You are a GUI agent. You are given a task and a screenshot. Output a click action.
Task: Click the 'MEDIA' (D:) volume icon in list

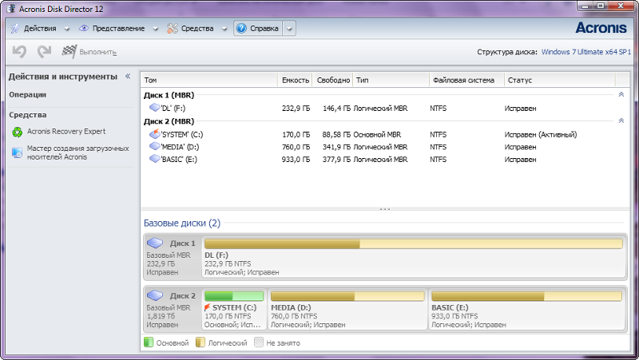coord(154,146)
